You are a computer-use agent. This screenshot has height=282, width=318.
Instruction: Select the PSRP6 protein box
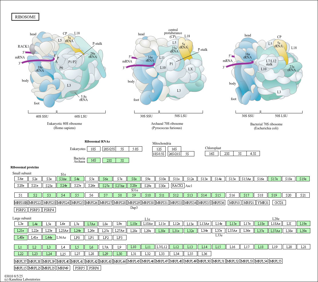pyautogui.click(x=94, y=268)
